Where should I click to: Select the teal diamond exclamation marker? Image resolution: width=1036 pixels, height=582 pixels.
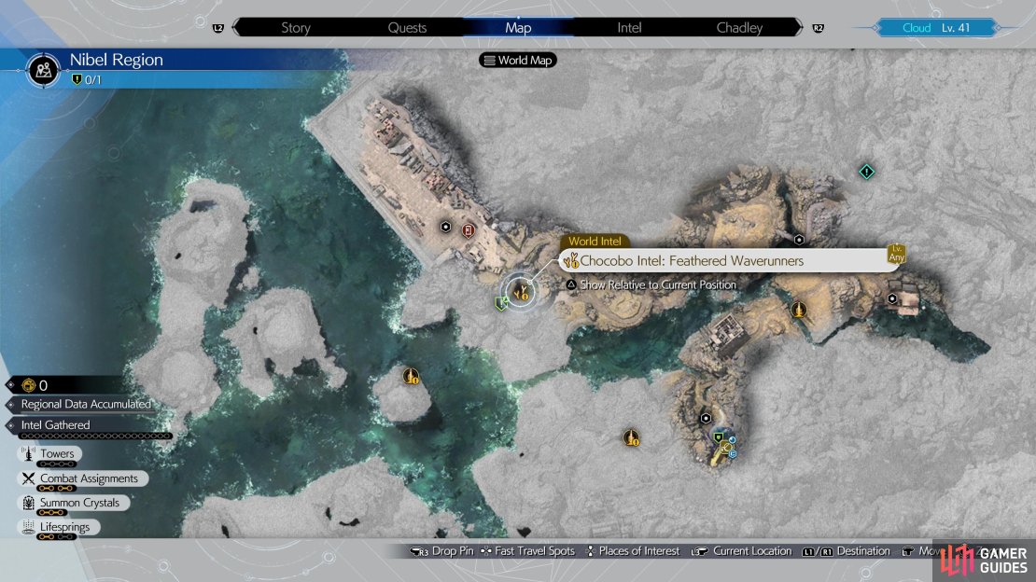click(866, 172)
